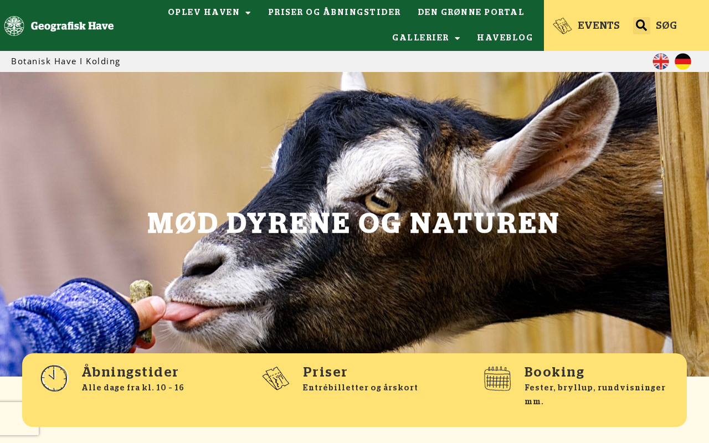Open the Priser og Åbningstider menu item

coord(335,12)
